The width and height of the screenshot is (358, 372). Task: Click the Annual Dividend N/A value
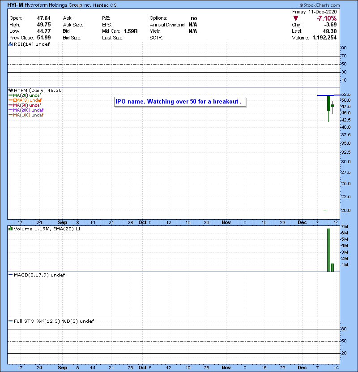pyautogui.click(x=193, y=25)
